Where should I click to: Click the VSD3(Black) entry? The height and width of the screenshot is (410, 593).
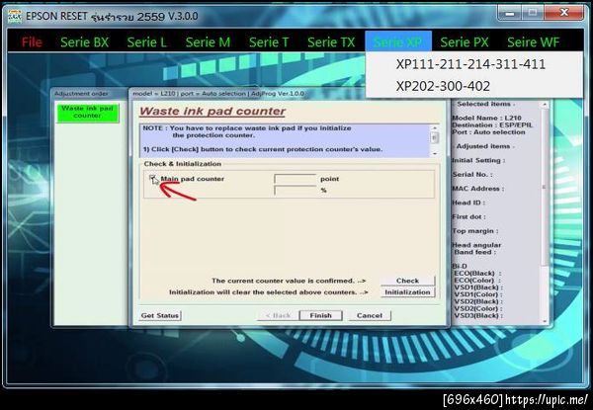coord(478,315)
